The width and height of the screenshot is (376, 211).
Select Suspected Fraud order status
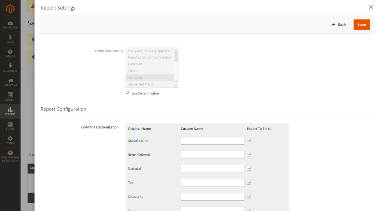click(150, 84)
